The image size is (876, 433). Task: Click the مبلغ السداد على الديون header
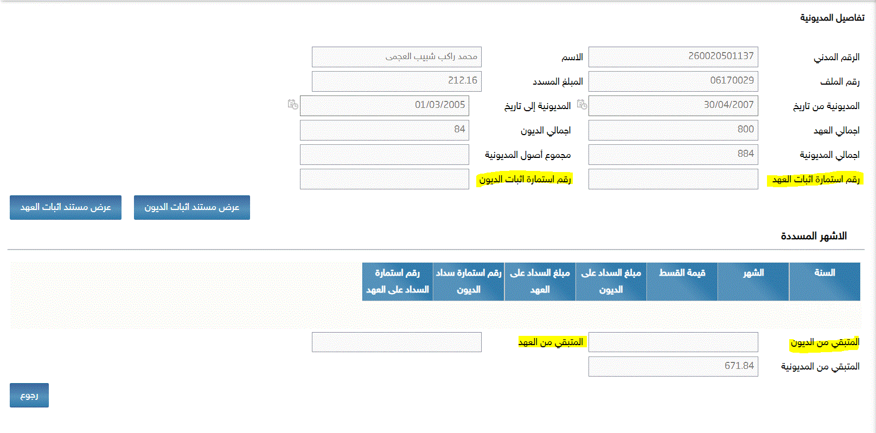click(x=611, y=282)
